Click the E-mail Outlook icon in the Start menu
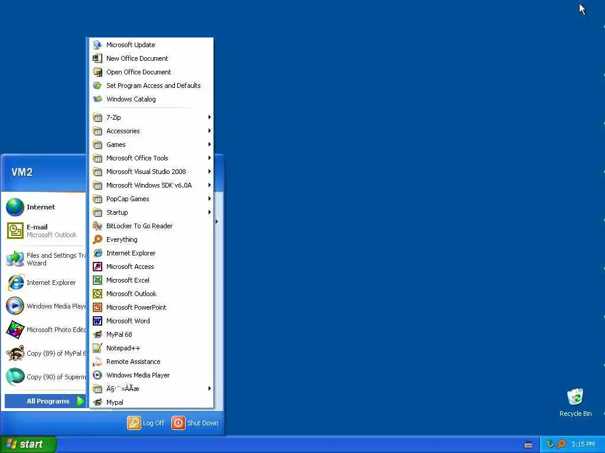Image resolution: width=605 pixels, height=453 pixels. click(x=15, y=231)
